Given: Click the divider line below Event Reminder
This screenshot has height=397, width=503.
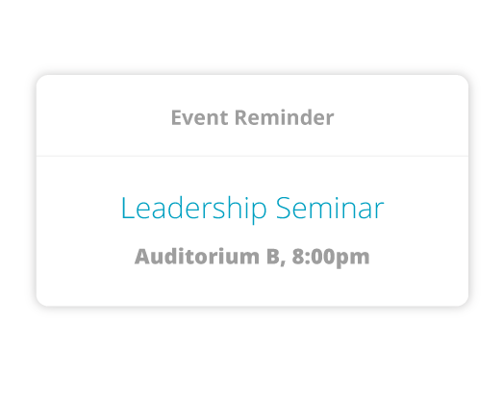Looking at the screenshot, I should point(252,156).
